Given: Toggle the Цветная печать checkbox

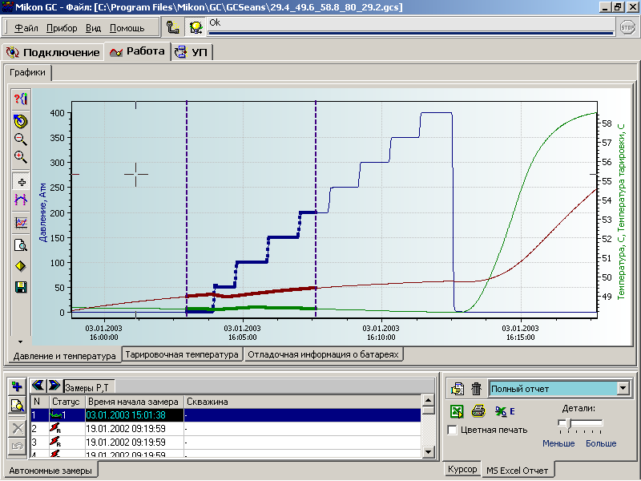Looking at the screenshot, I should click(453, 430).
